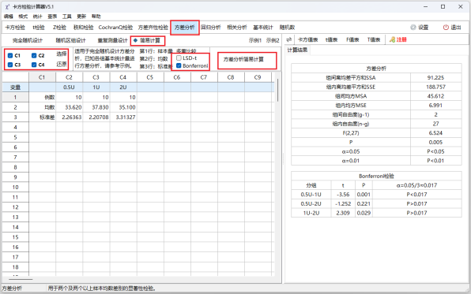Click the 注册 key registration button
The height and width of the screenshot is (294, 471).
pos(398,39)
